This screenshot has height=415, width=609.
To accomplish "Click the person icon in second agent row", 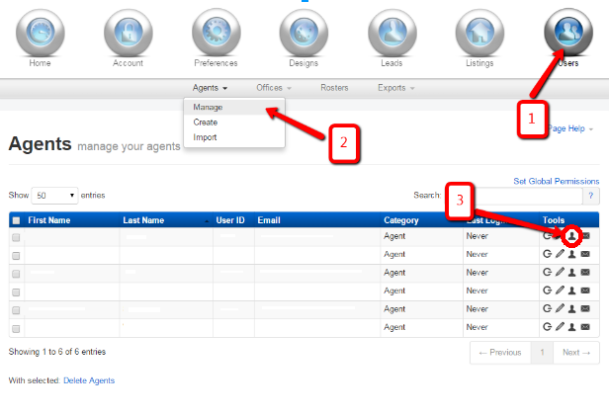I will [571, 254].
